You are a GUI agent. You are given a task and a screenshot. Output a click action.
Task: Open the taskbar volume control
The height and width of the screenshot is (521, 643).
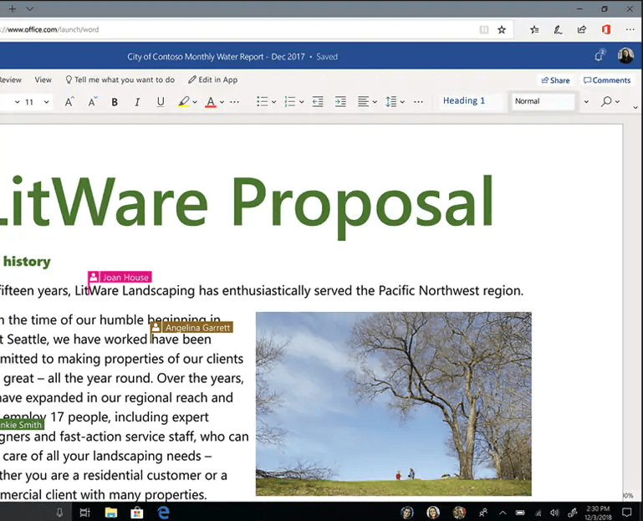coord(555,513)
